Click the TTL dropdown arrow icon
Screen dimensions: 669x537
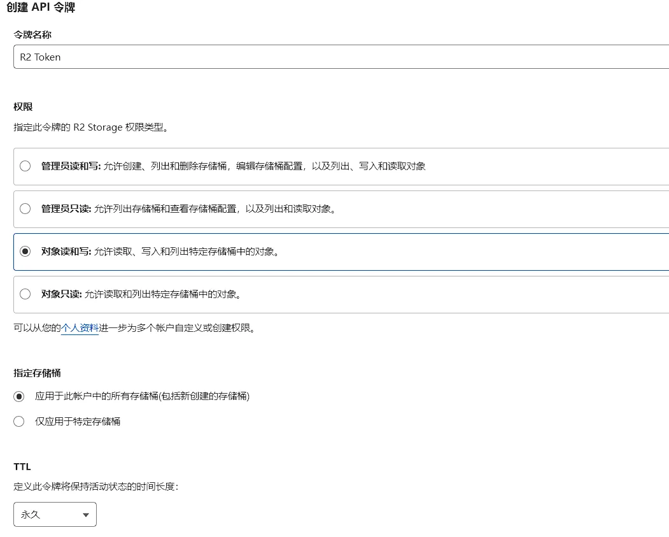(x=86, y=515)
